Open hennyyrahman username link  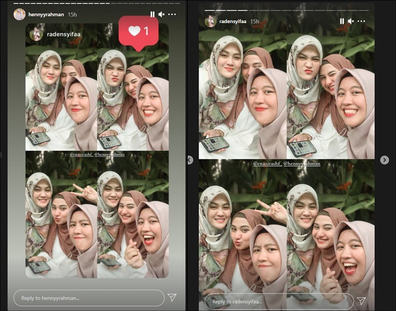(46, 15)
